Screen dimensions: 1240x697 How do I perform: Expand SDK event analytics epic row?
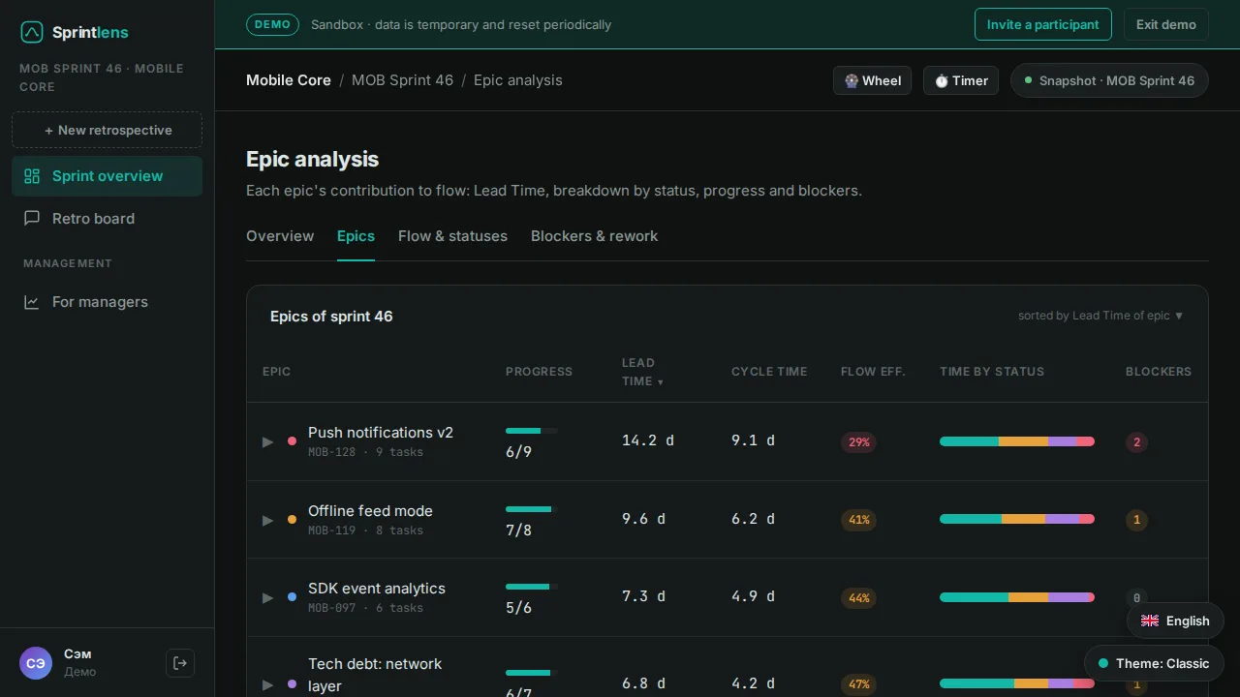click(268, 598)
